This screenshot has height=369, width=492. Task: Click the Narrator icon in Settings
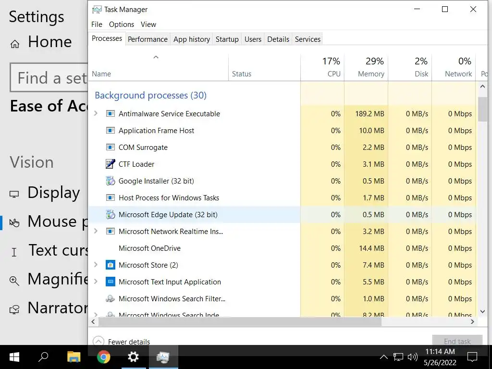pos(14,309)
